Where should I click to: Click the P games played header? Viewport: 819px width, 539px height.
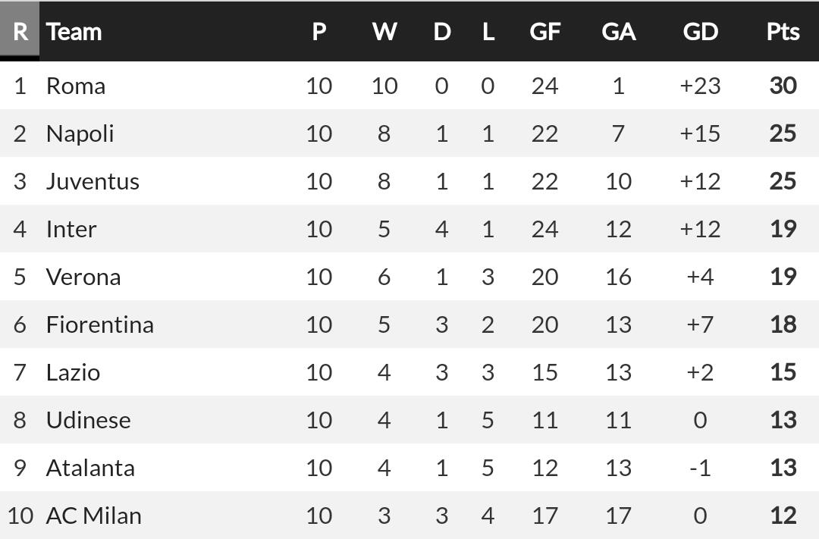click(x=319, y=32)
